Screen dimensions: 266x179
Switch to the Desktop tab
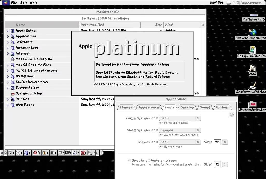[x=187, y=107]
